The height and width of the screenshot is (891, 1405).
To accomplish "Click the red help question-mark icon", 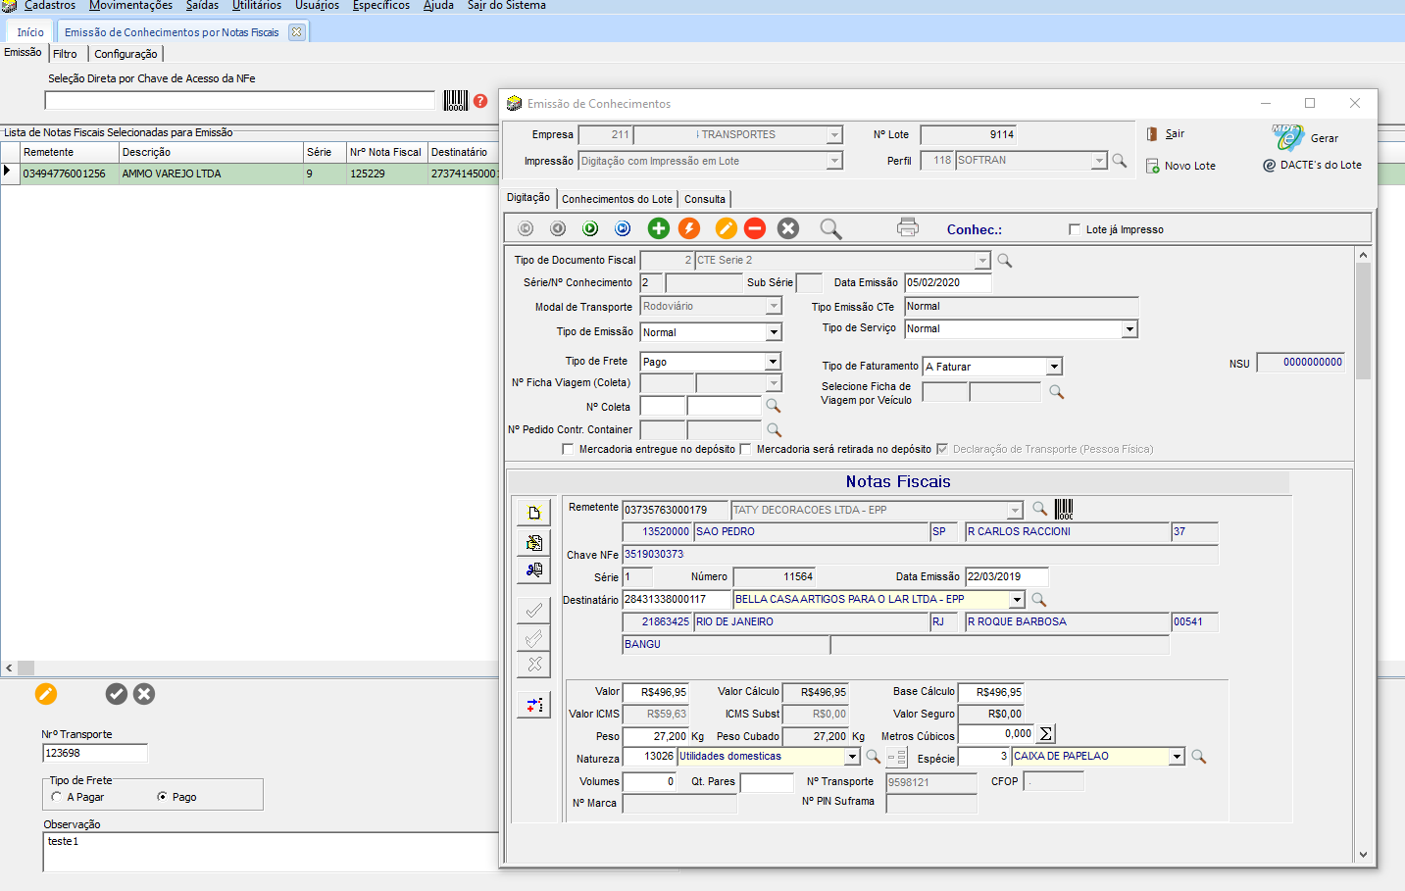I will (x=480, y=100).
